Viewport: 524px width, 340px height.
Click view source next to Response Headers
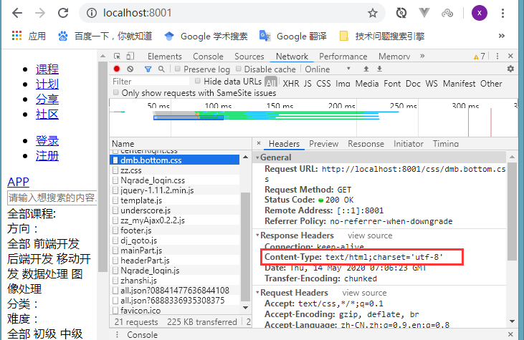pyautogui.click(x=370, y=235)
